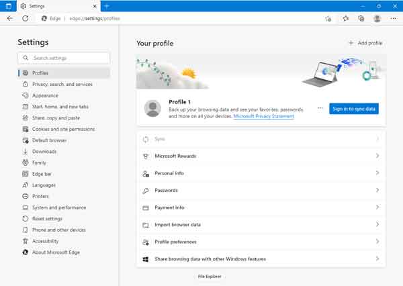Click the Profile preferences icon
This screenshot has width=403, height=286.
coord(146,242)
